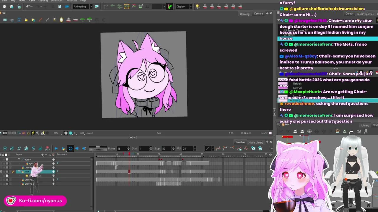This screenshot has height=212, width=378.
Task: Open the ease line type dropdown in Timeline toolbar
Action: [x=212, y=148]
